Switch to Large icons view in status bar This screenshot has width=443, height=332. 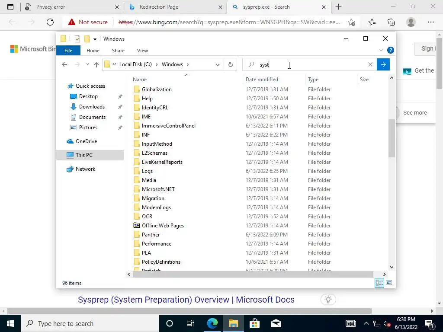click(389, 283)
